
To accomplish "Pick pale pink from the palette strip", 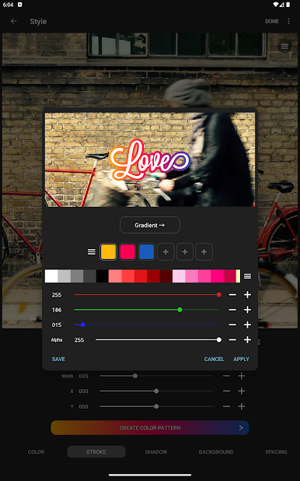I will click(179, 276).
